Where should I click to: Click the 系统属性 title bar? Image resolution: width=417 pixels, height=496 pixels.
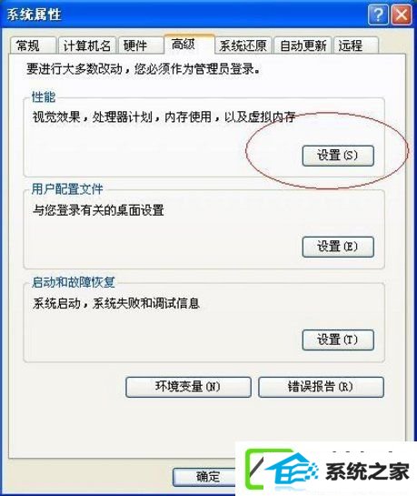pyautogui.click(x=184, y=15)
